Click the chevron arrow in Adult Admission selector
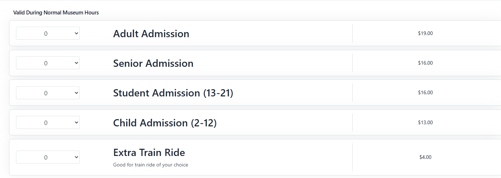Image resolution: width=501 pixels, height=178 pixels. [x=76, y=33]
